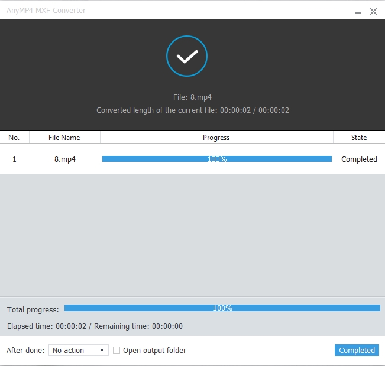Click the 'File: 8.mp4' status text

(192, 97)
